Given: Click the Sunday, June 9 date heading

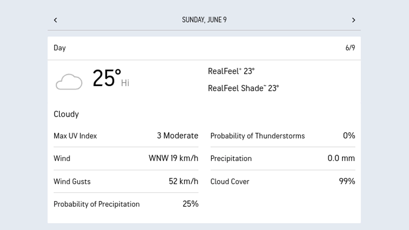Looking at the screenshot, I should pyautogui.click(x=204, y=20).
